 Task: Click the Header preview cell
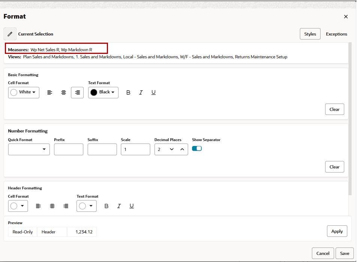pyautogui.click(x=52, y=232)
